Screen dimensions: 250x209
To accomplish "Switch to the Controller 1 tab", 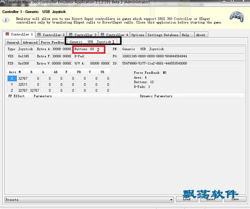I will tap(19, 34).
